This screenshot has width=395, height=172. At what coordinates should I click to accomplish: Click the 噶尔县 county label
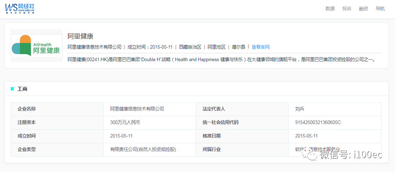(x=238, y=47)
